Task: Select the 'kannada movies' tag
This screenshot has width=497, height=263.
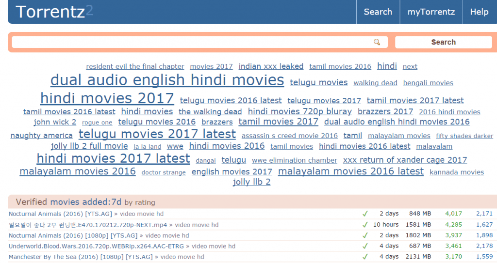Action: click(x=457, y=172)
